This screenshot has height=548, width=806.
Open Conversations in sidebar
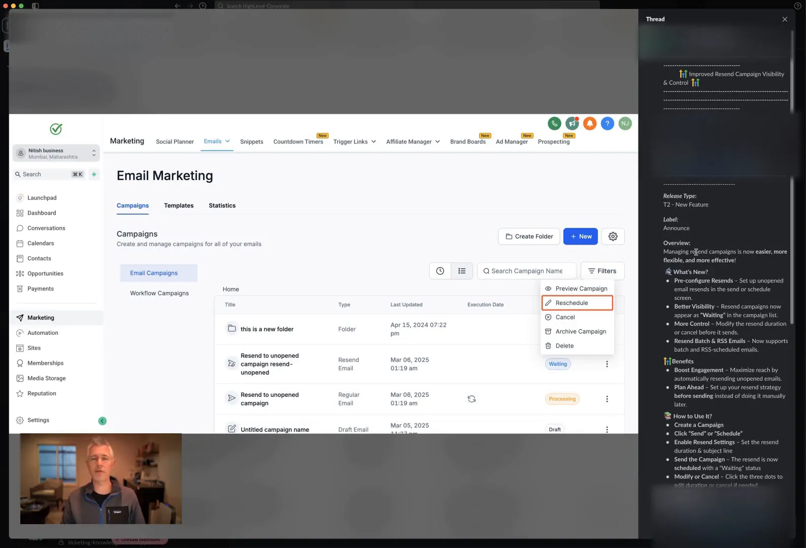coord(46,228)
